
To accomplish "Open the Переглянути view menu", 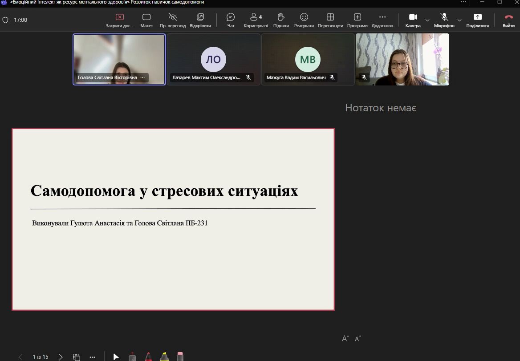I will point(330,20).
